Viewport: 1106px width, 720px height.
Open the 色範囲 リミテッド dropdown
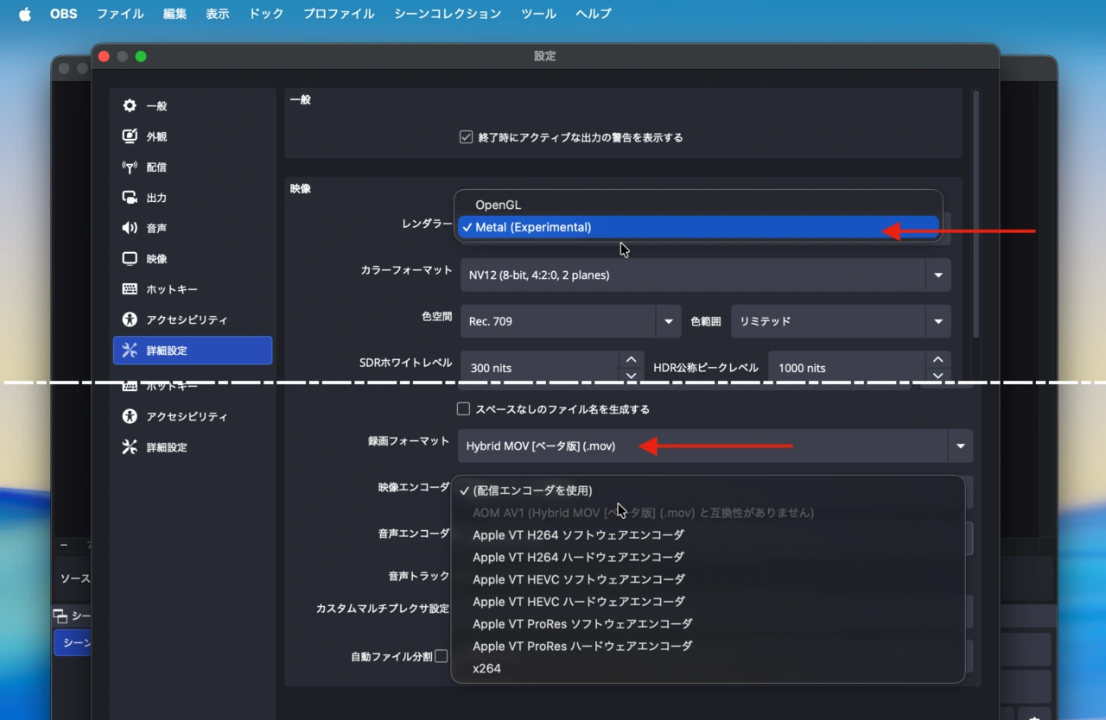[x=938, y=321]
